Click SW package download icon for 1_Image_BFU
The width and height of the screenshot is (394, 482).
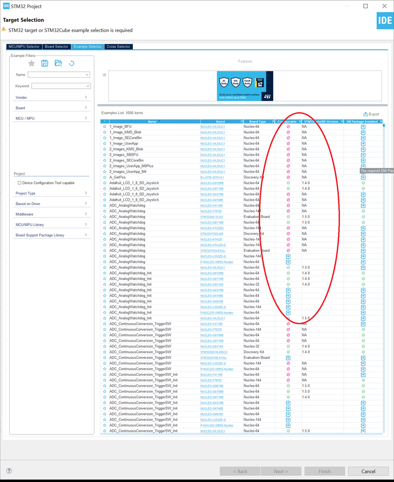(x=363, y=126)
